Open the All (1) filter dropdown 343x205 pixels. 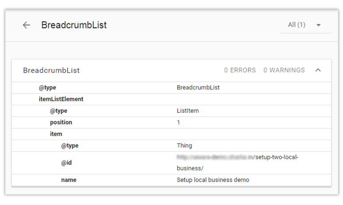point(297,25)
